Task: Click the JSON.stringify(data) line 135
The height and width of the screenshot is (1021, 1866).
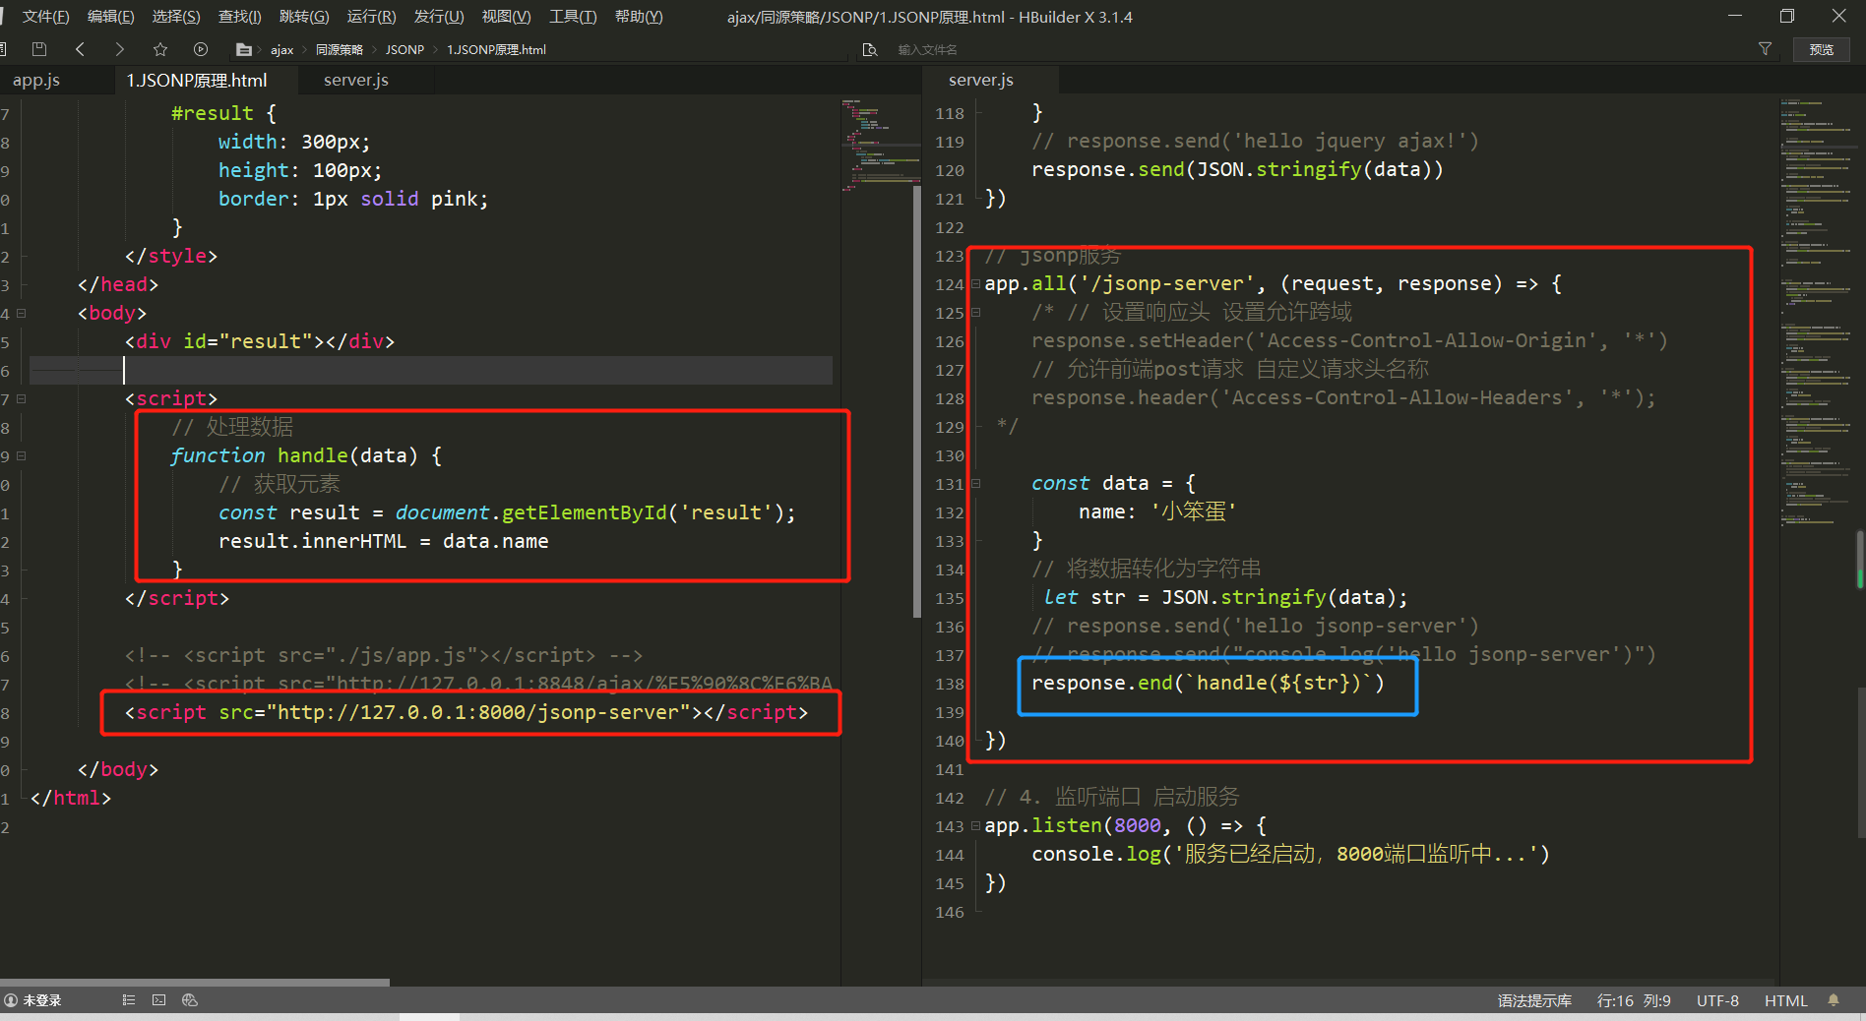Action: pyautogui.click(x=1225, y=597)
